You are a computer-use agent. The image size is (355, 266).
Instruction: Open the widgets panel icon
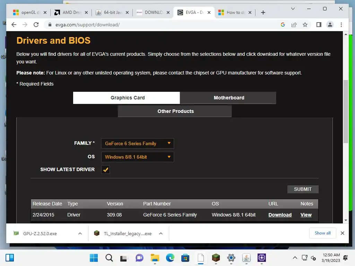click(x=10, y=258)
